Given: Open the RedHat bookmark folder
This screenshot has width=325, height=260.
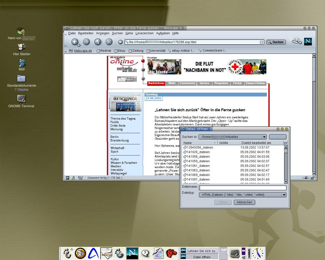Looking at the screenshot, I should coord(104,51).
